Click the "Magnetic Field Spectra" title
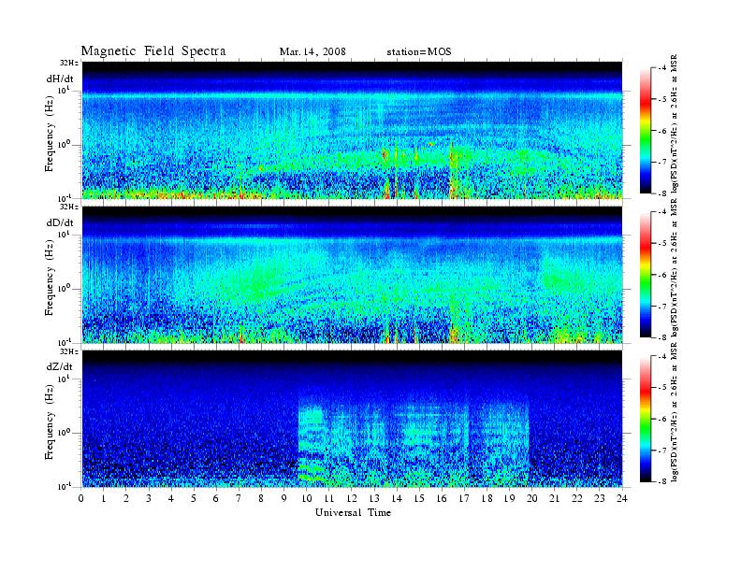This screenshot has width=741, height=572. (x=153, y=51)
